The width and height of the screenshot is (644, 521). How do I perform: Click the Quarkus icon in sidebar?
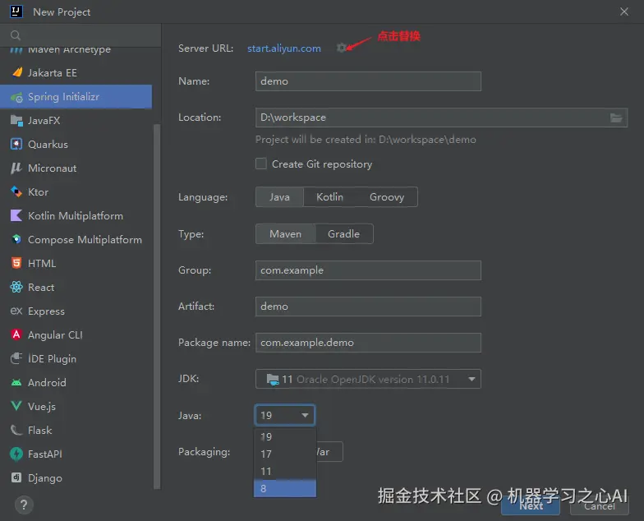tap(16, 145)
